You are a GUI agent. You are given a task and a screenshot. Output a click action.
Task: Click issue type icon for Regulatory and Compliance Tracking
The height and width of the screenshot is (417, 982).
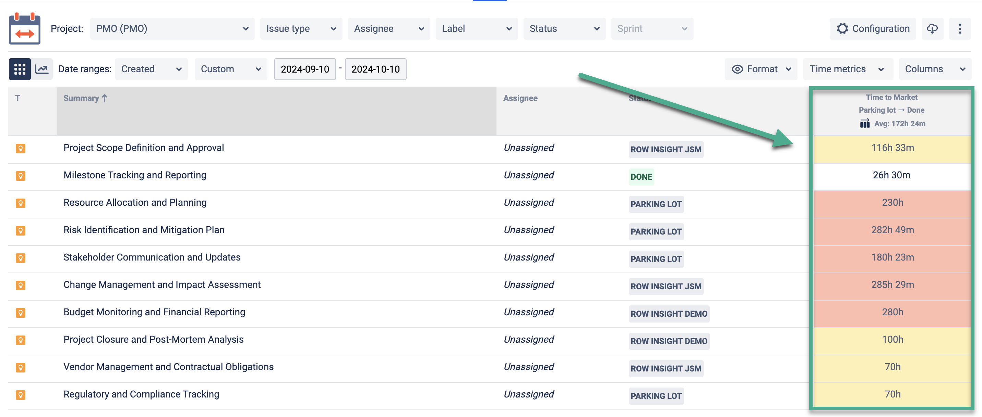click(21, 394)
